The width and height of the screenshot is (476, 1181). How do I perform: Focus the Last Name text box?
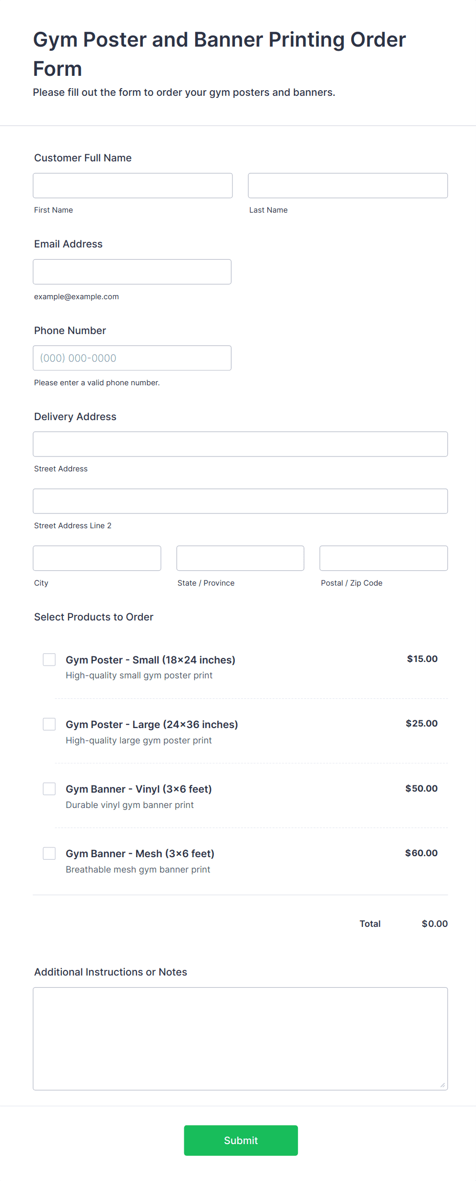point(348,185)
